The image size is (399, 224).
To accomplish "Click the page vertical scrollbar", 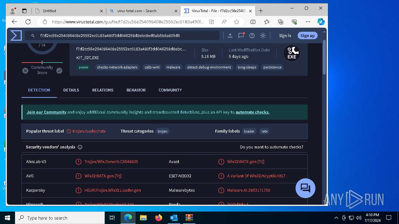I will pyautogui.click(x=324, y=57).
